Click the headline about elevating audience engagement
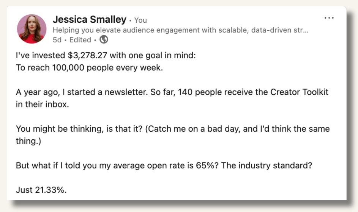This screenshot has height=212, width=358. [x=180, y=30]
